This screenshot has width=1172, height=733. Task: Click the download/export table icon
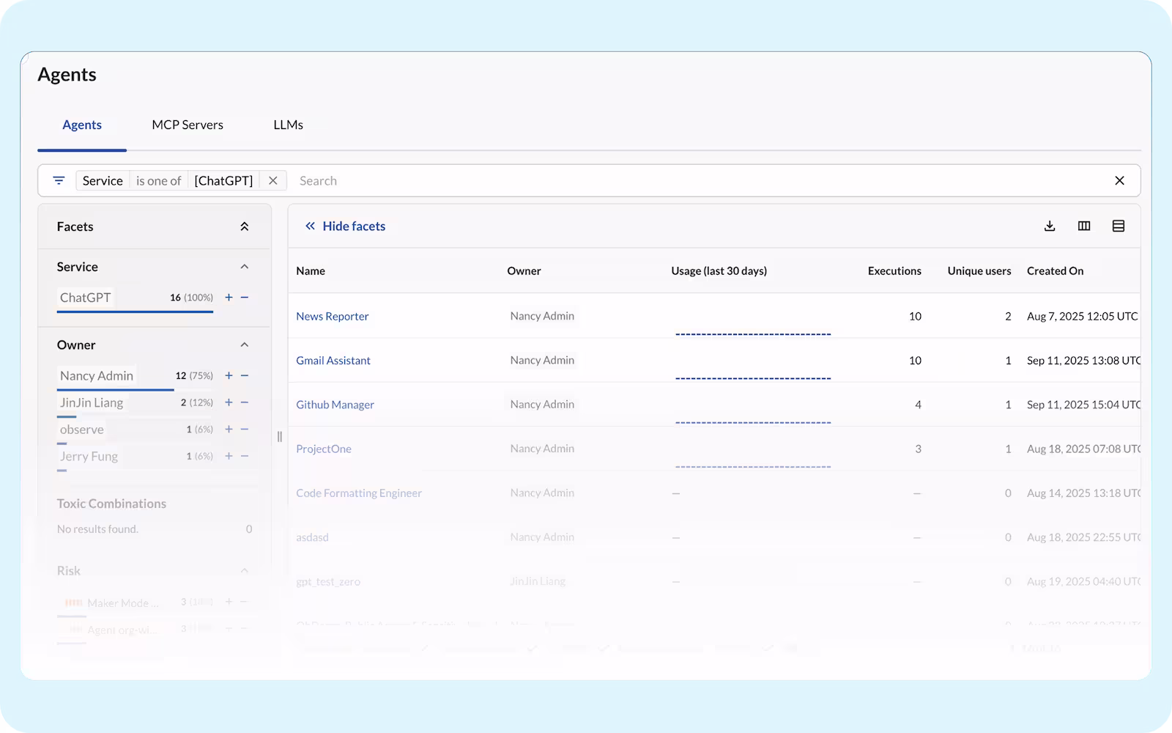(x=1050, y=226)
